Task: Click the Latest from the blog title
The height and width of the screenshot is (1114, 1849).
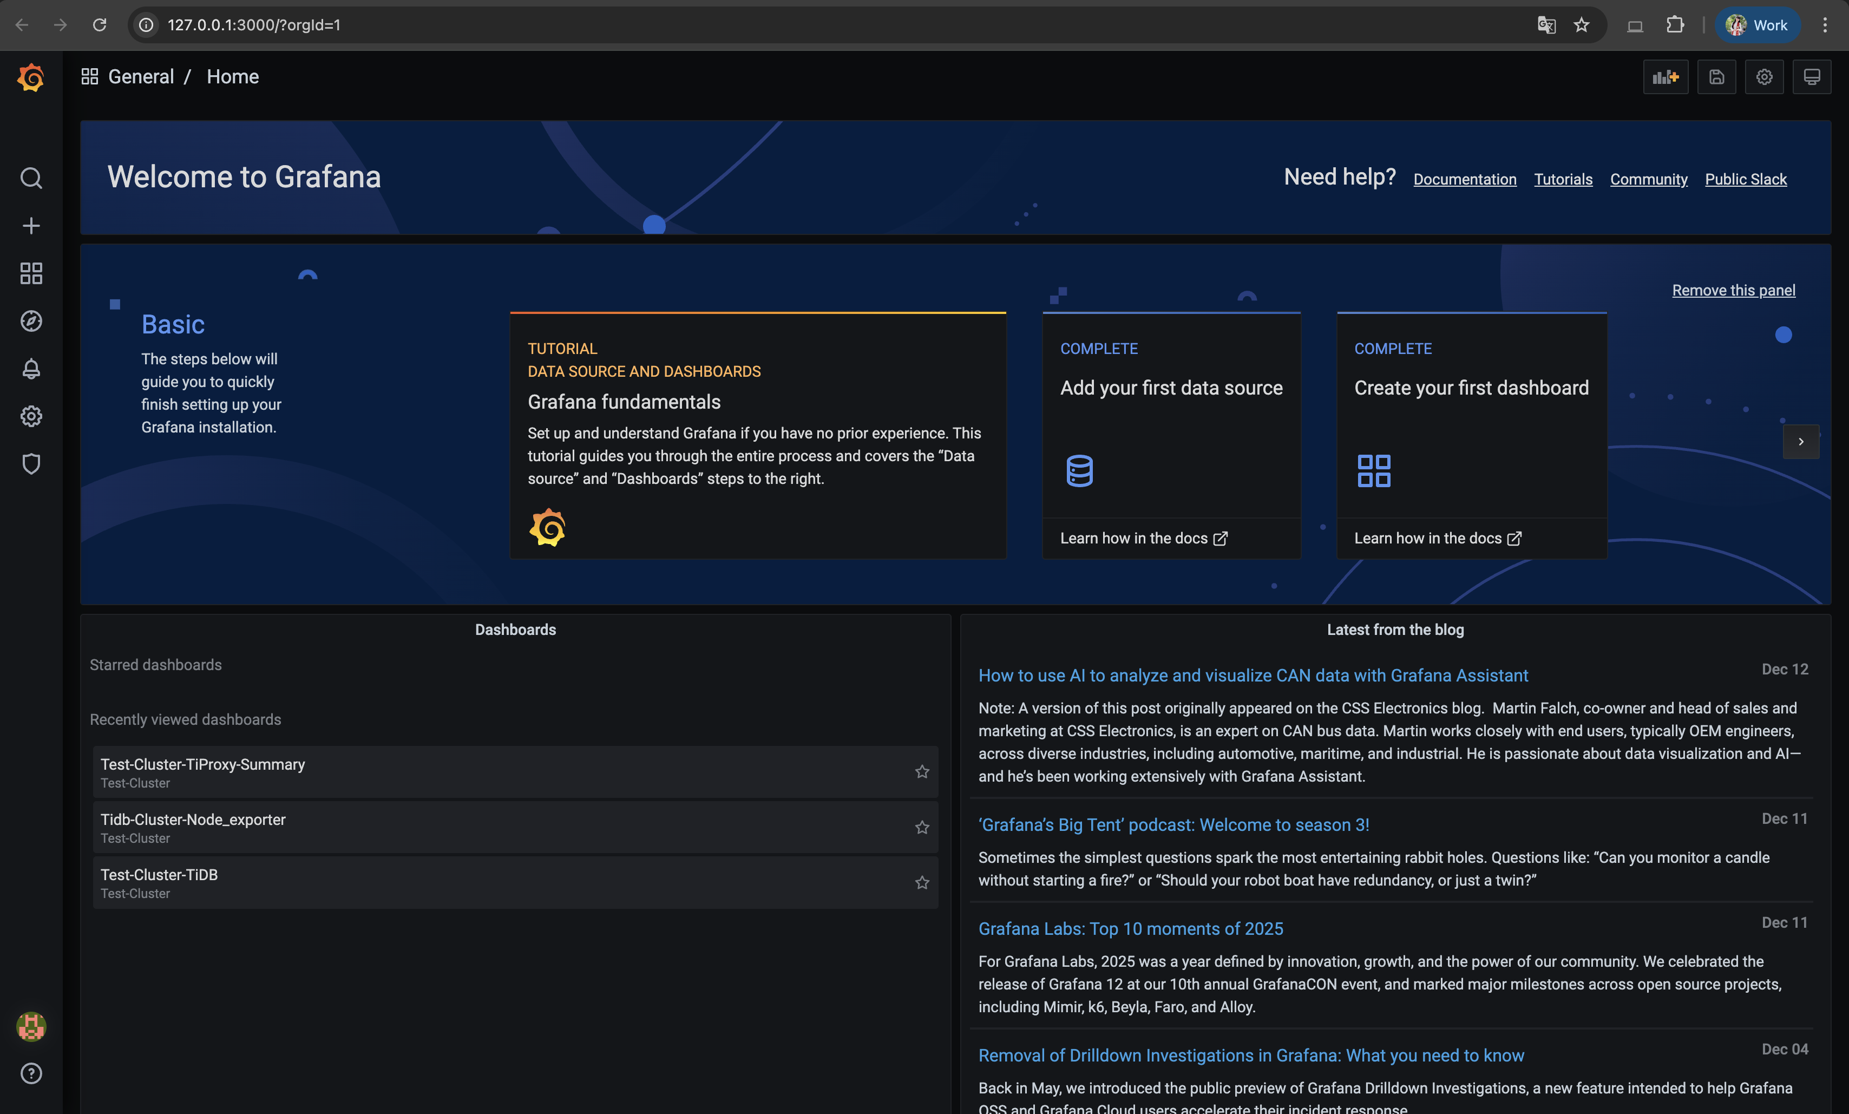Action: [x=1395, y=630]
